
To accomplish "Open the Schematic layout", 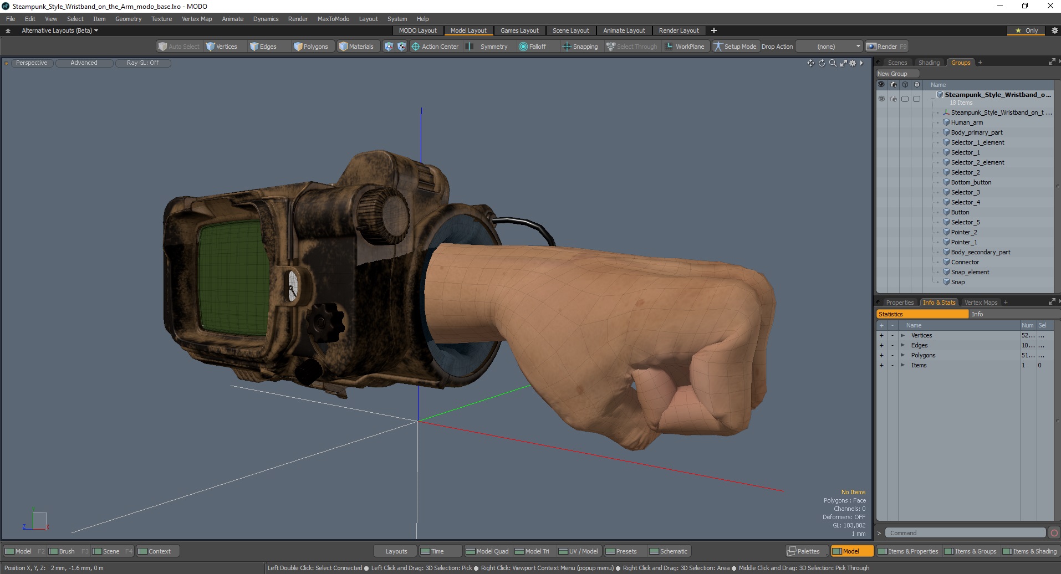I will [669, 551].
